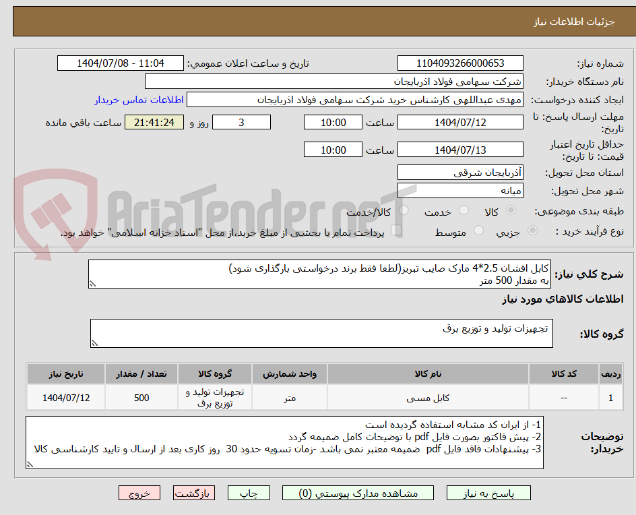The height and width of the screenshot is (515, 636).
Task: Click the چاپ print button
Action: (x=249, y=493)
